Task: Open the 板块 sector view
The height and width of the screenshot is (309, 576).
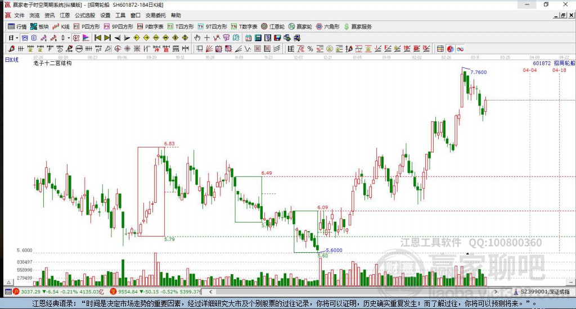Action: tap(39, 26)
